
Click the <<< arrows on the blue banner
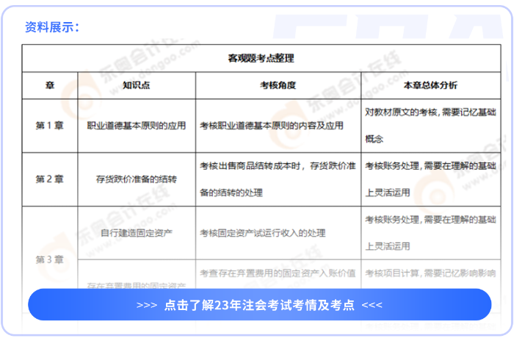(x=372, y=305)
